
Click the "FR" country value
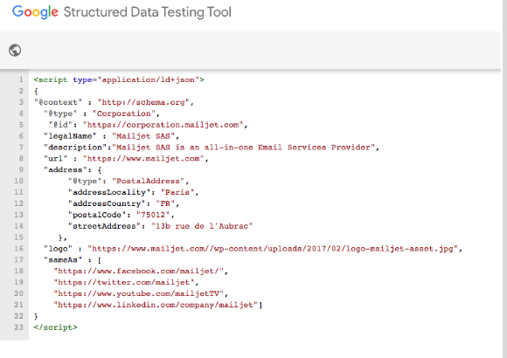tap(165, 203)
